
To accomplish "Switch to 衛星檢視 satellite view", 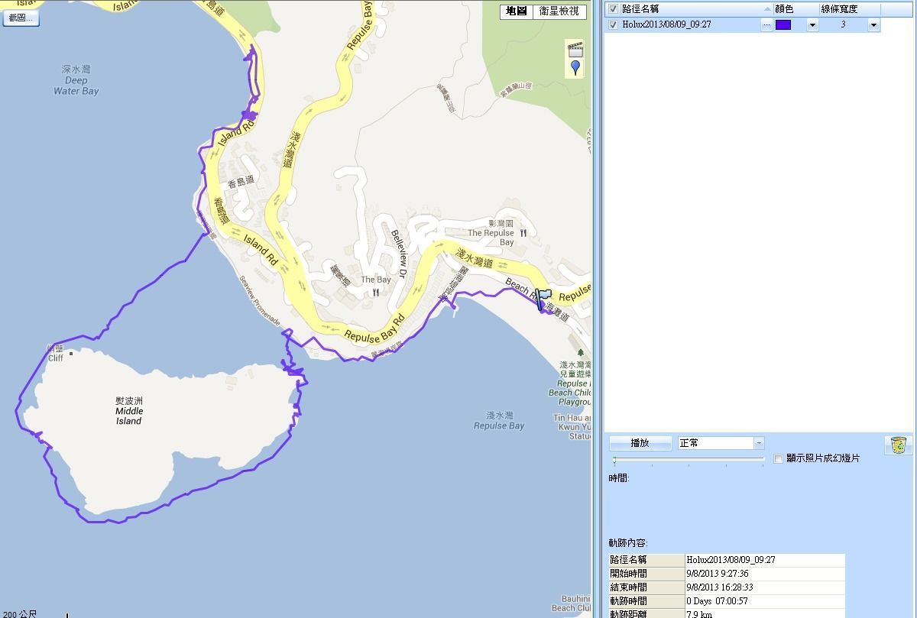I will point(559,11).
